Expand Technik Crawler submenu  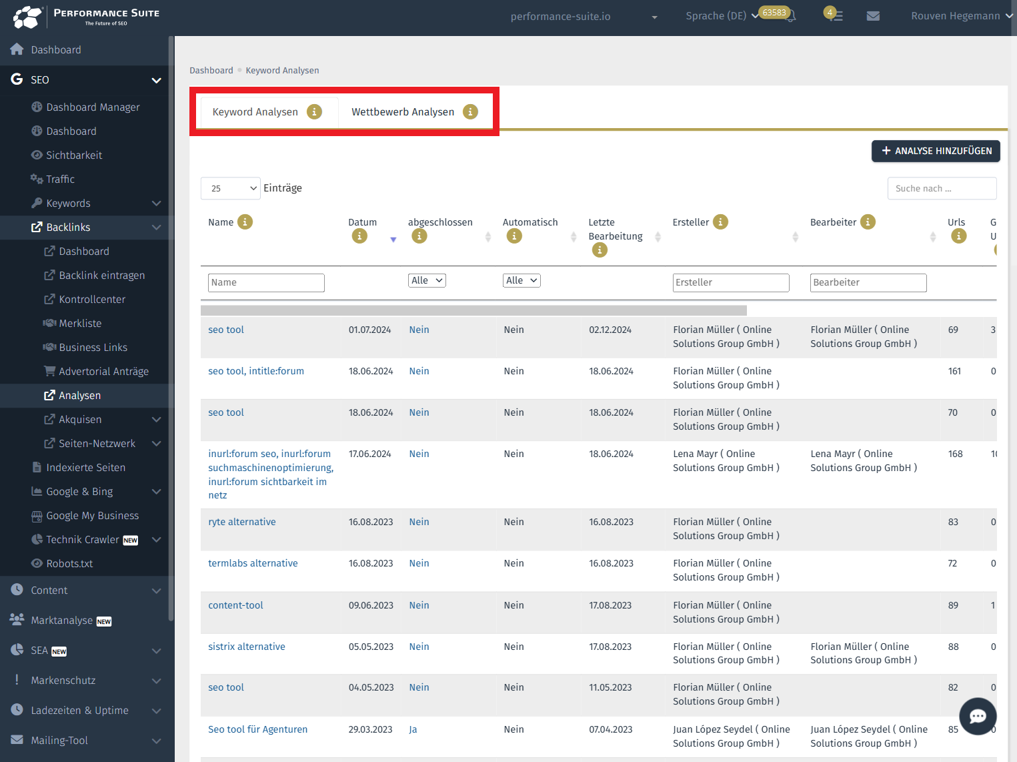pyautogui.click(x=156, y=540)
